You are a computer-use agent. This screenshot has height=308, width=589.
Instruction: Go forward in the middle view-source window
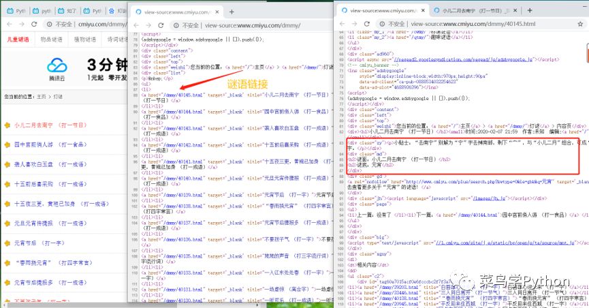[x=148, y=26]
